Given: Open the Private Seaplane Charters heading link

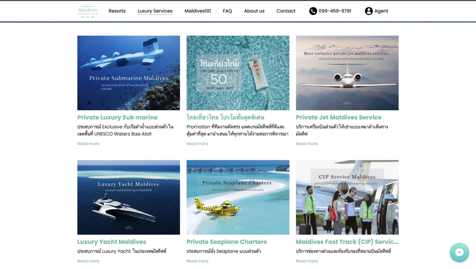Looking at the screenshot, I should [x=227, y=242].
